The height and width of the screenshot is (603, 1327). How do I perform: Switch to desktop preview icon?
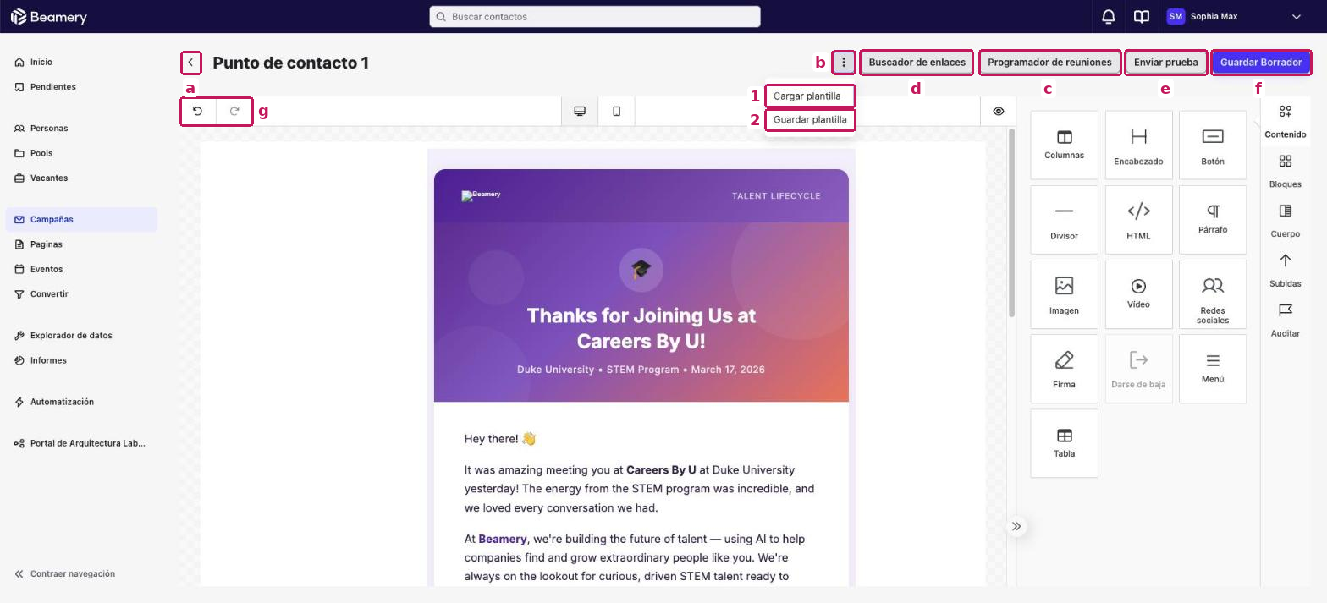(x=580, y=111)
